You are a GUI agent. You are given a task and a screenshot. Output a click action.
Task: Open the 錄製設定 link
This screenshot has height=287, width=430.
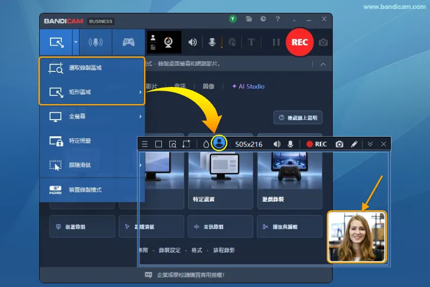point(169,251)
